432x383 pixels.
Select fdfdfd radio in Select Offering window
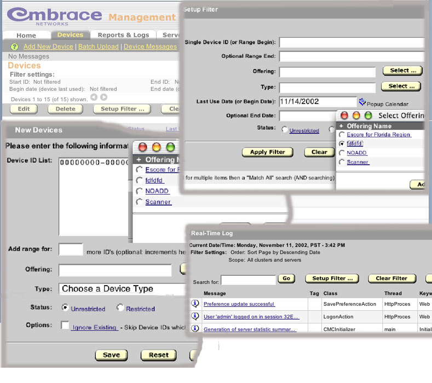coord(342,143)
